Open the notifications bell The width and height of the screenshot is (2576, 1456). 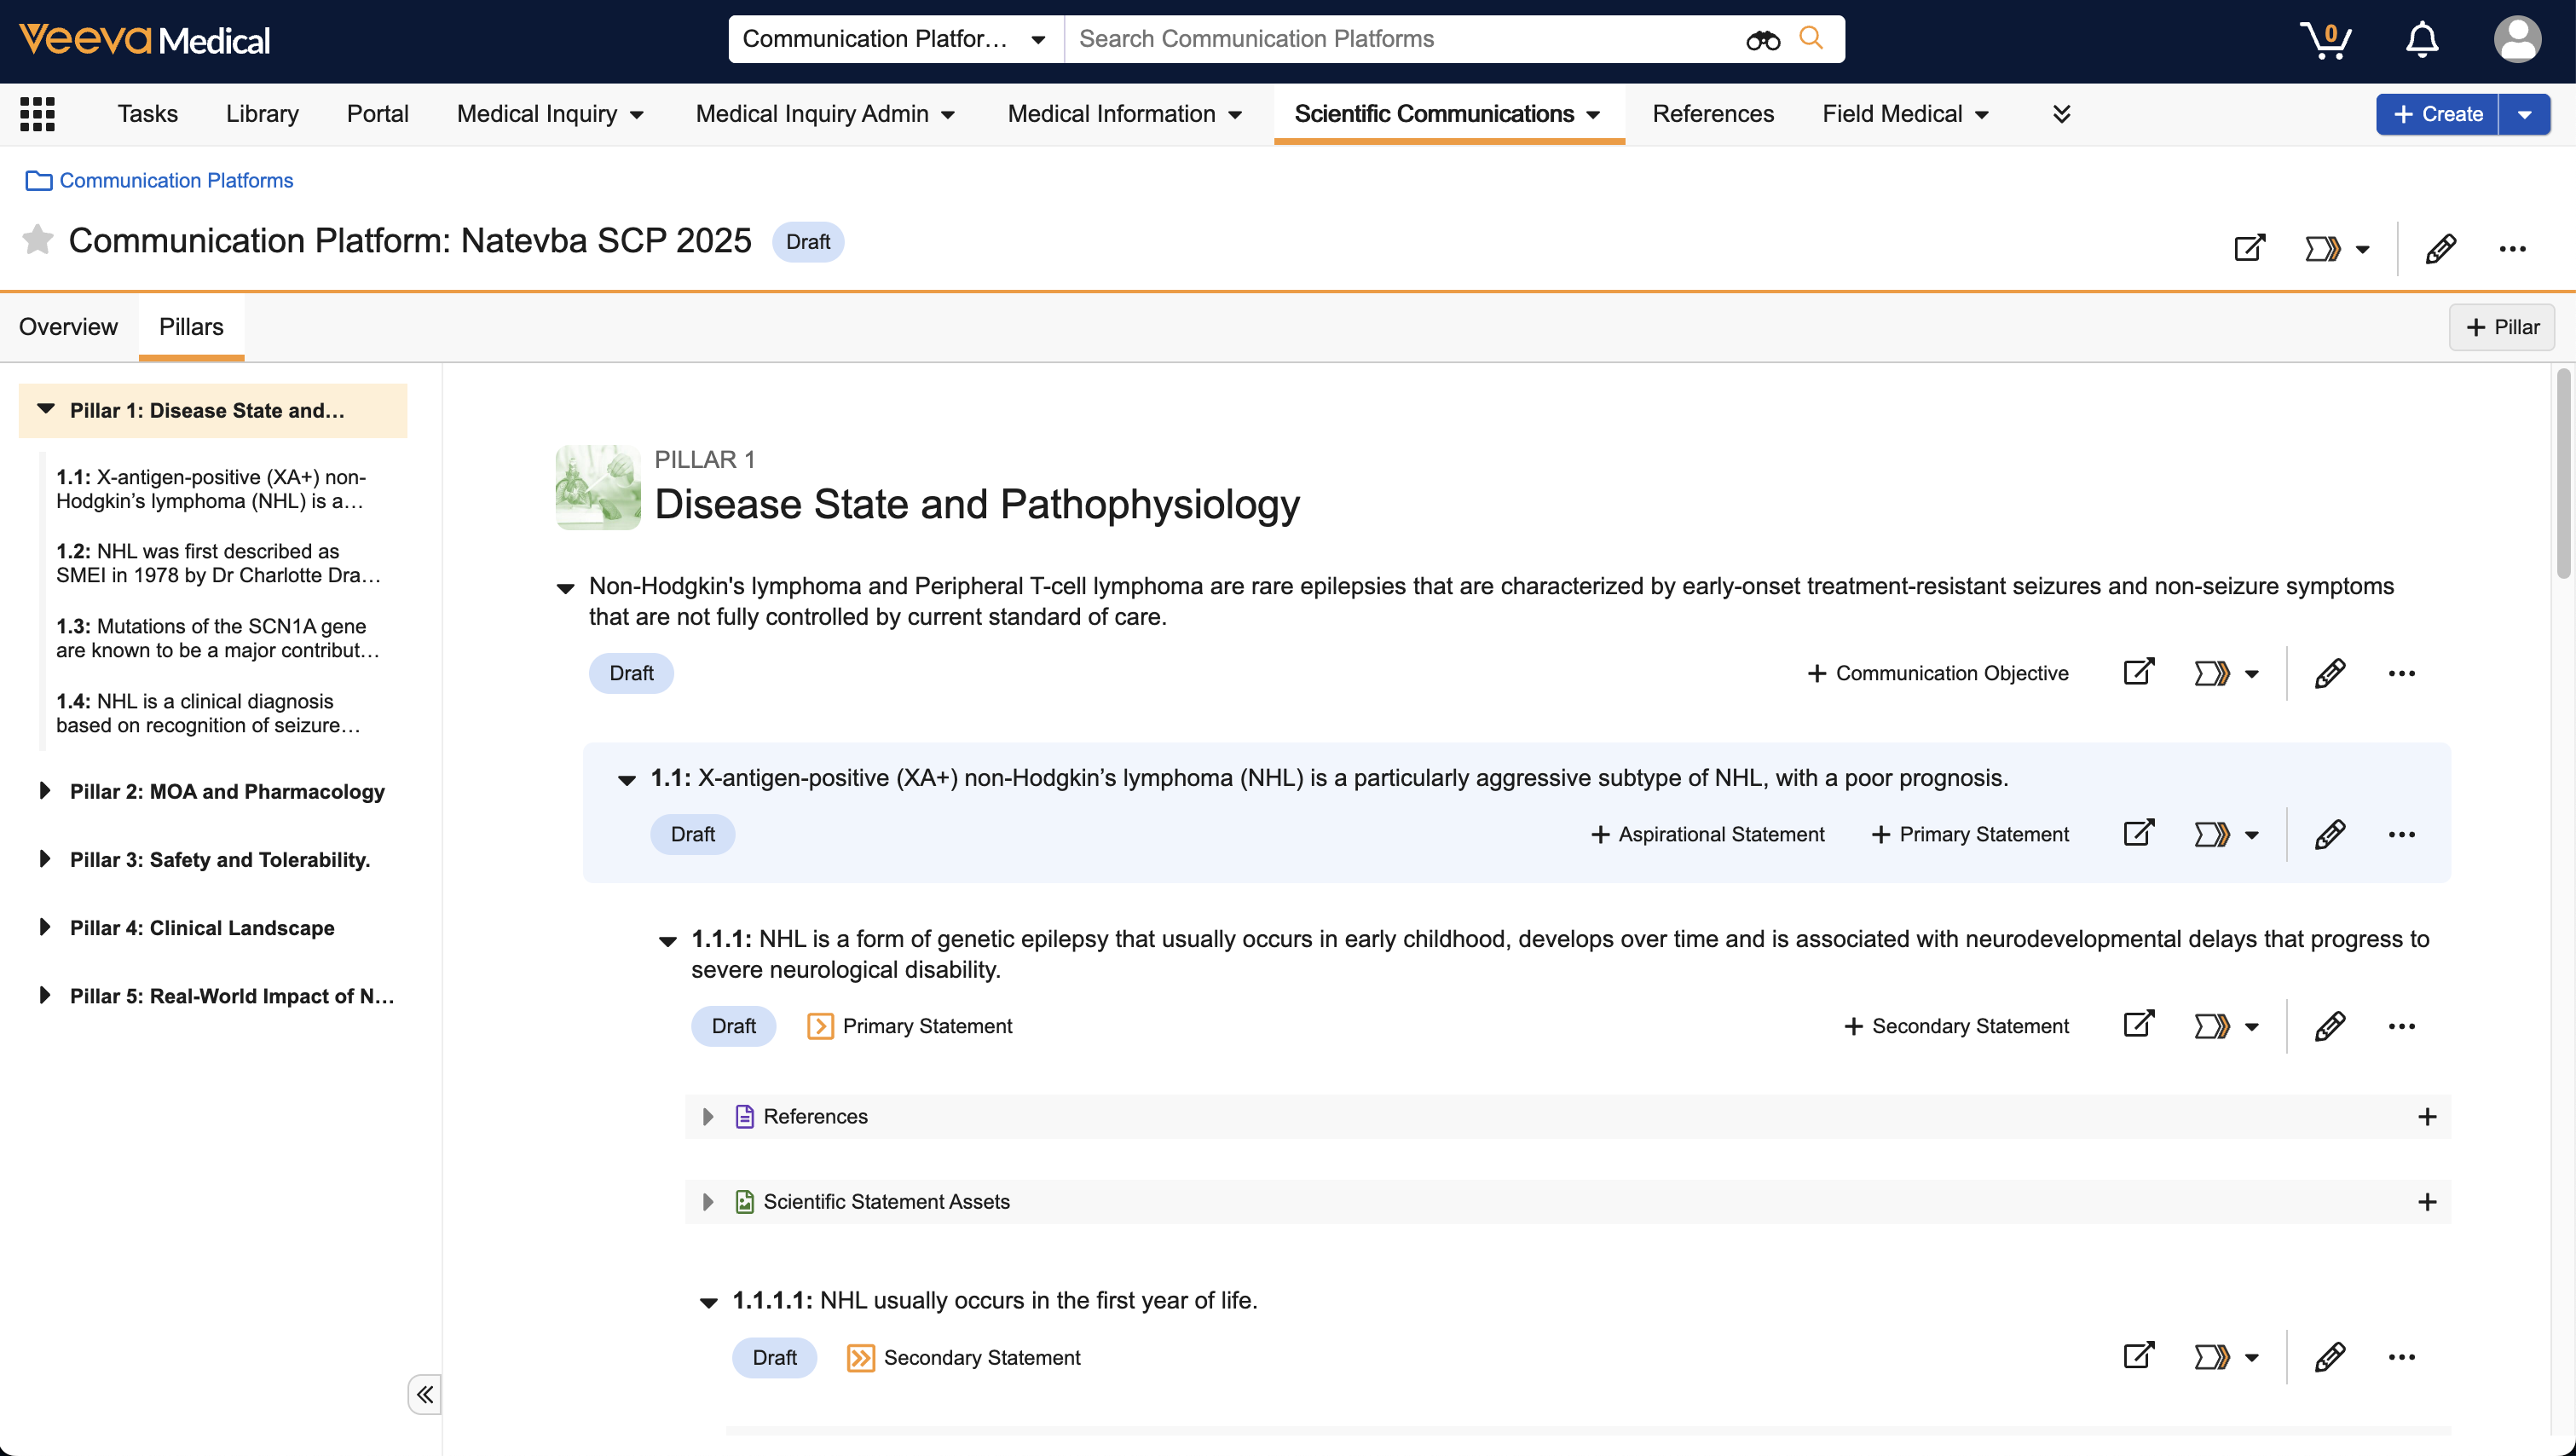pyautogui.click(x=2421, y=40)
